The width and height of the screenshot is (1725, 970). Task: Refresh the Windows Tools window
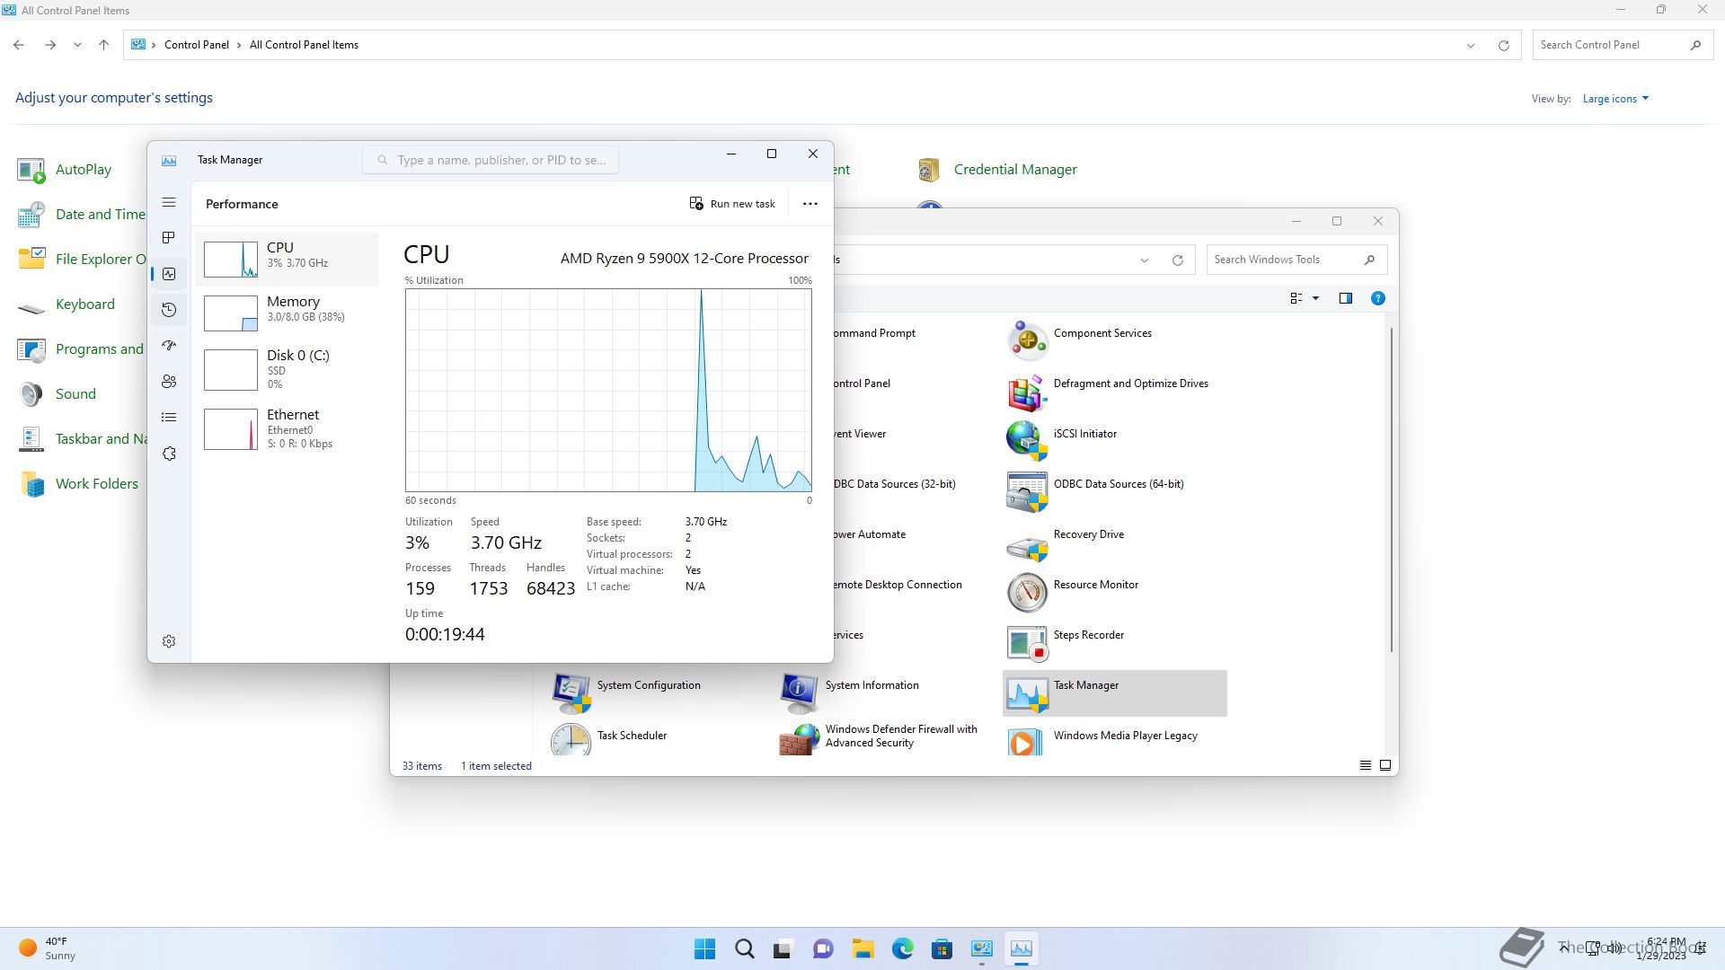pyautogui.click(x=1177, y=260)
